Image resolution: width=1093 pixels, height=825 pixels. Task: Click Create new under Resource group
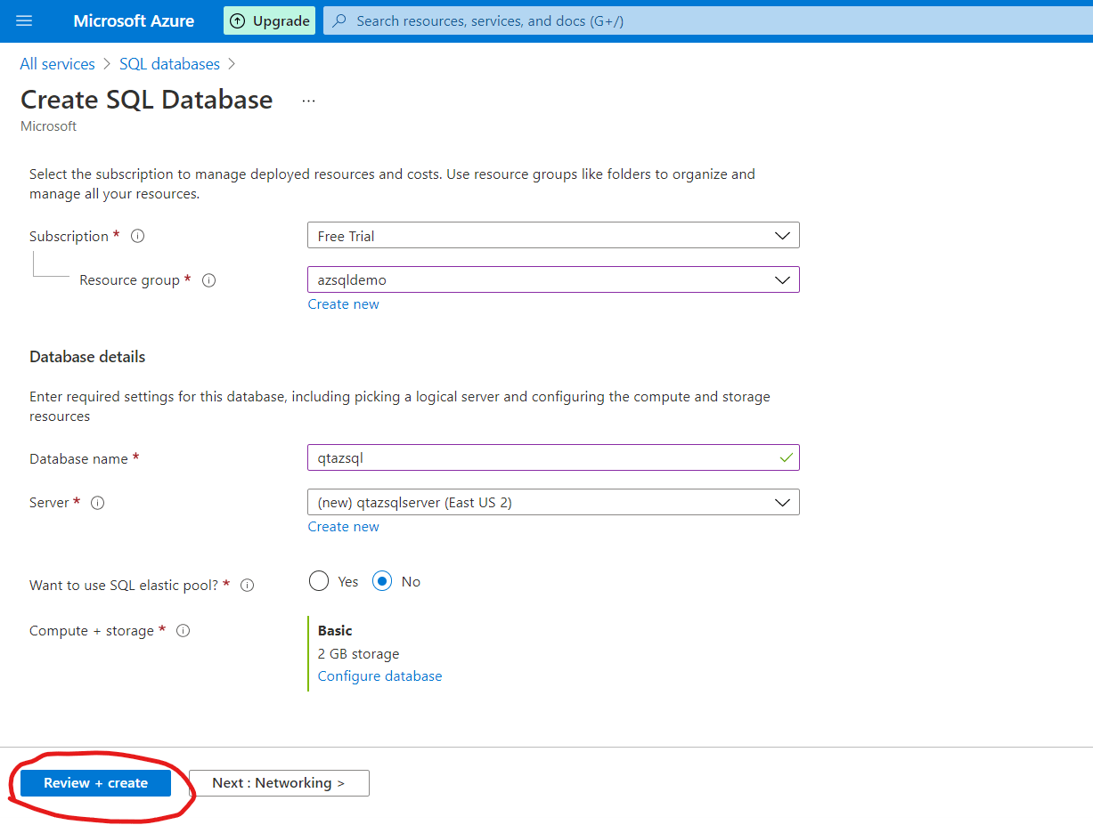pyautogui.click(x=343, y=304)
